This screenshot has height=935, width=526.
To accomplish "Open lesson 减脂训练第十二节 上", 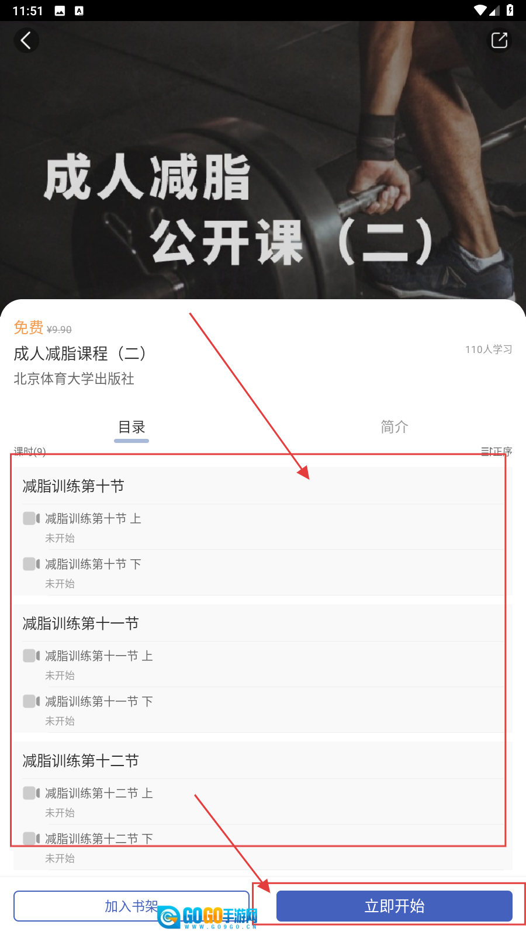I will point(263,802).
